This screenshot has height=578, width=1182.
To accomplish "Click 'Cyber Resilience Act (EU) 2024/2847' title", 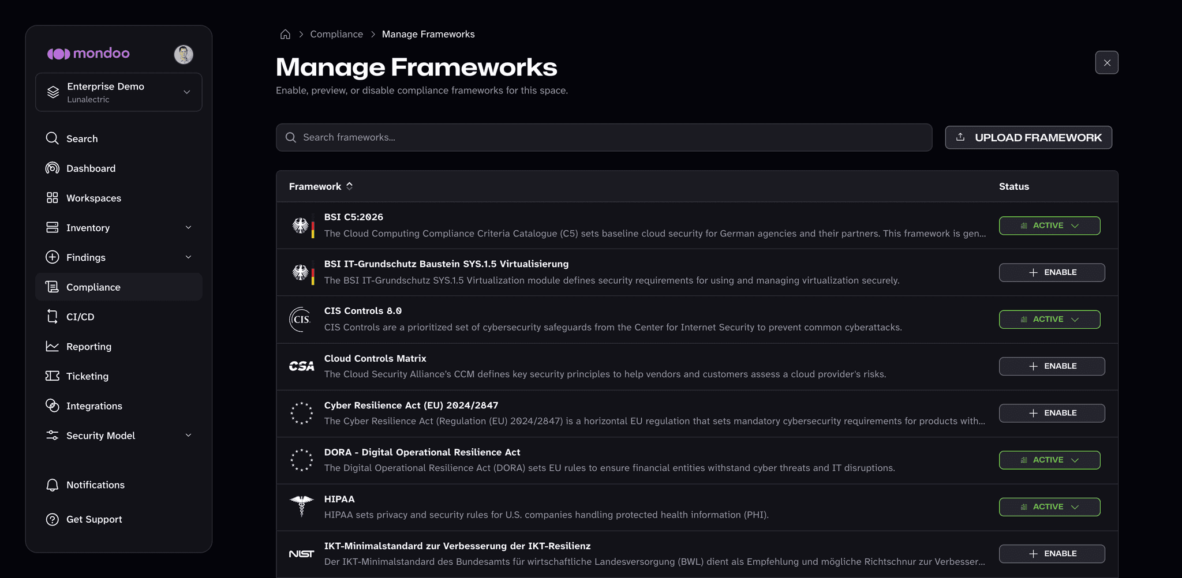I will [x=411, y=406].
